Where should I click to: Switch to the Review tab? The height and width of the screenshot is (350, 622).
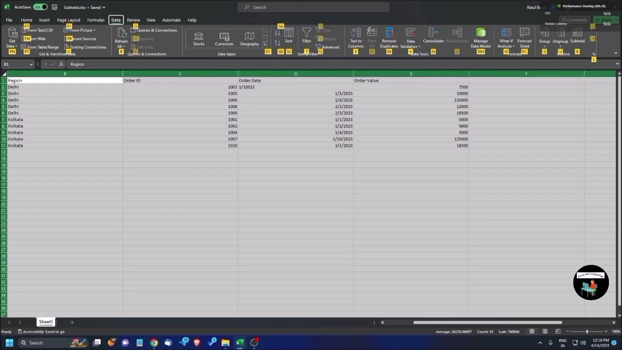pos(133,20)
